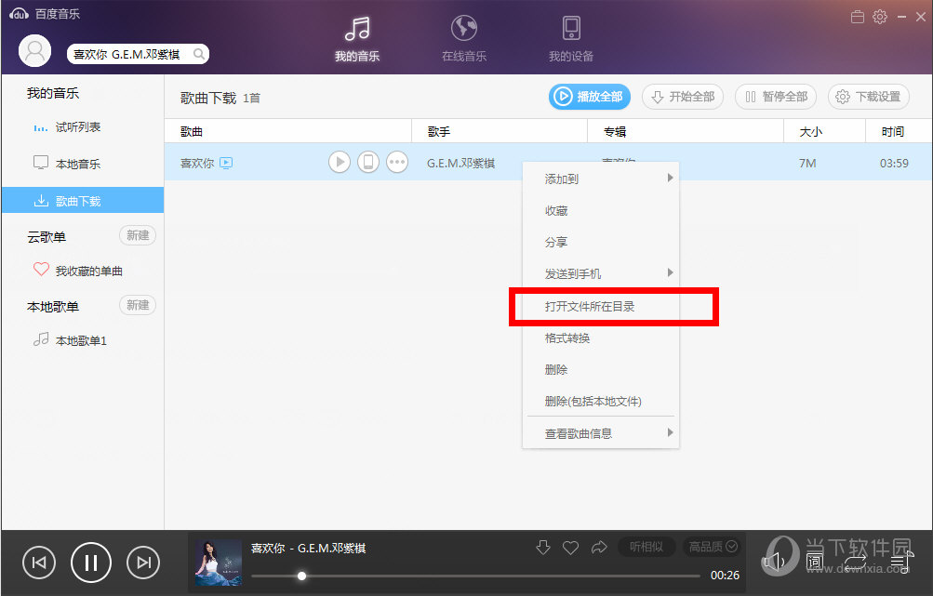Expand the 发送到手机 submenu
This screenshot has width=933, height=596.
pos(570,274)
